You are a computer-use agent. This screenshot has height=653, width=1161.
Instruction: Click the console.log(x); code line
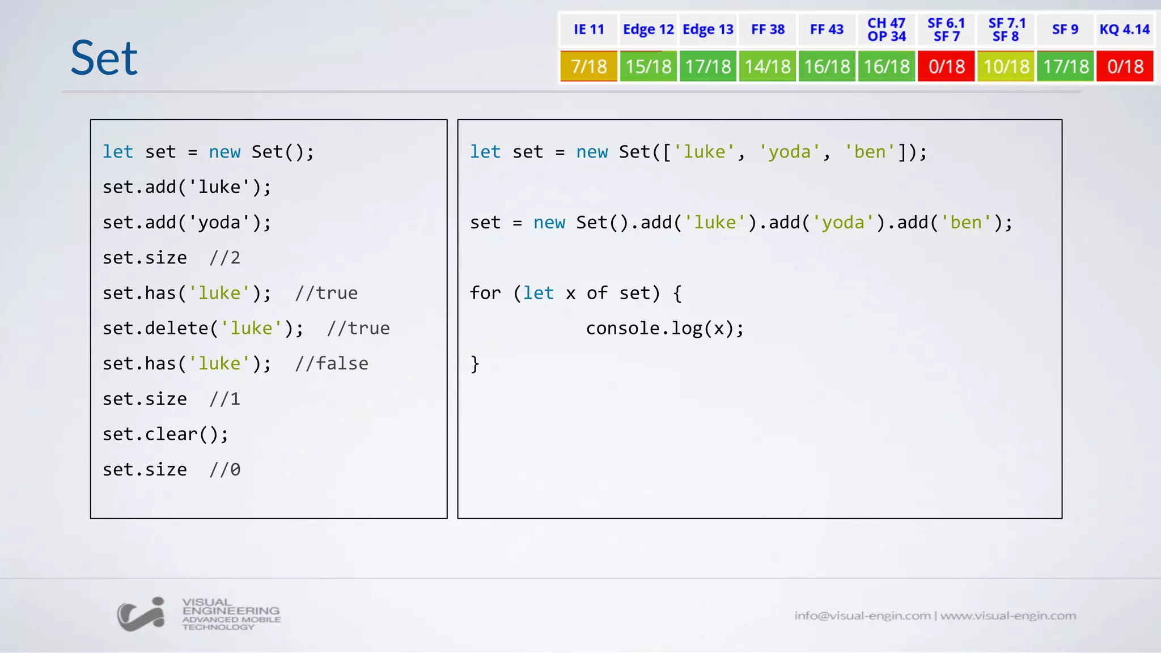(664, 328)
